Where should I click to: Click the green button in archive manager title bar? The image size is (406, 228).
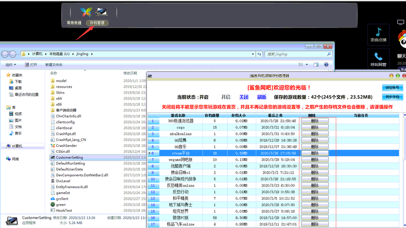[x=398, y=76]
